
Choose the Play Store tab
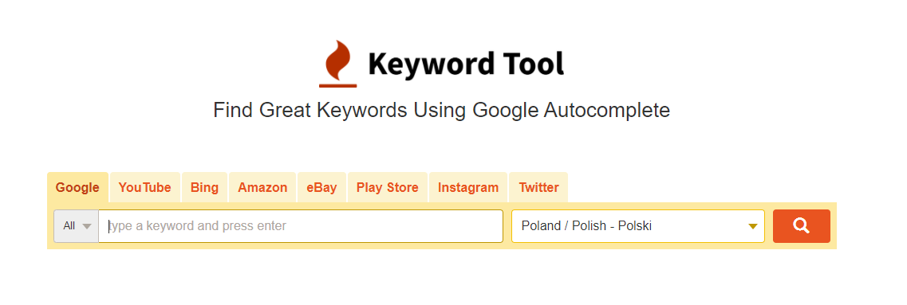click(387, 187)
